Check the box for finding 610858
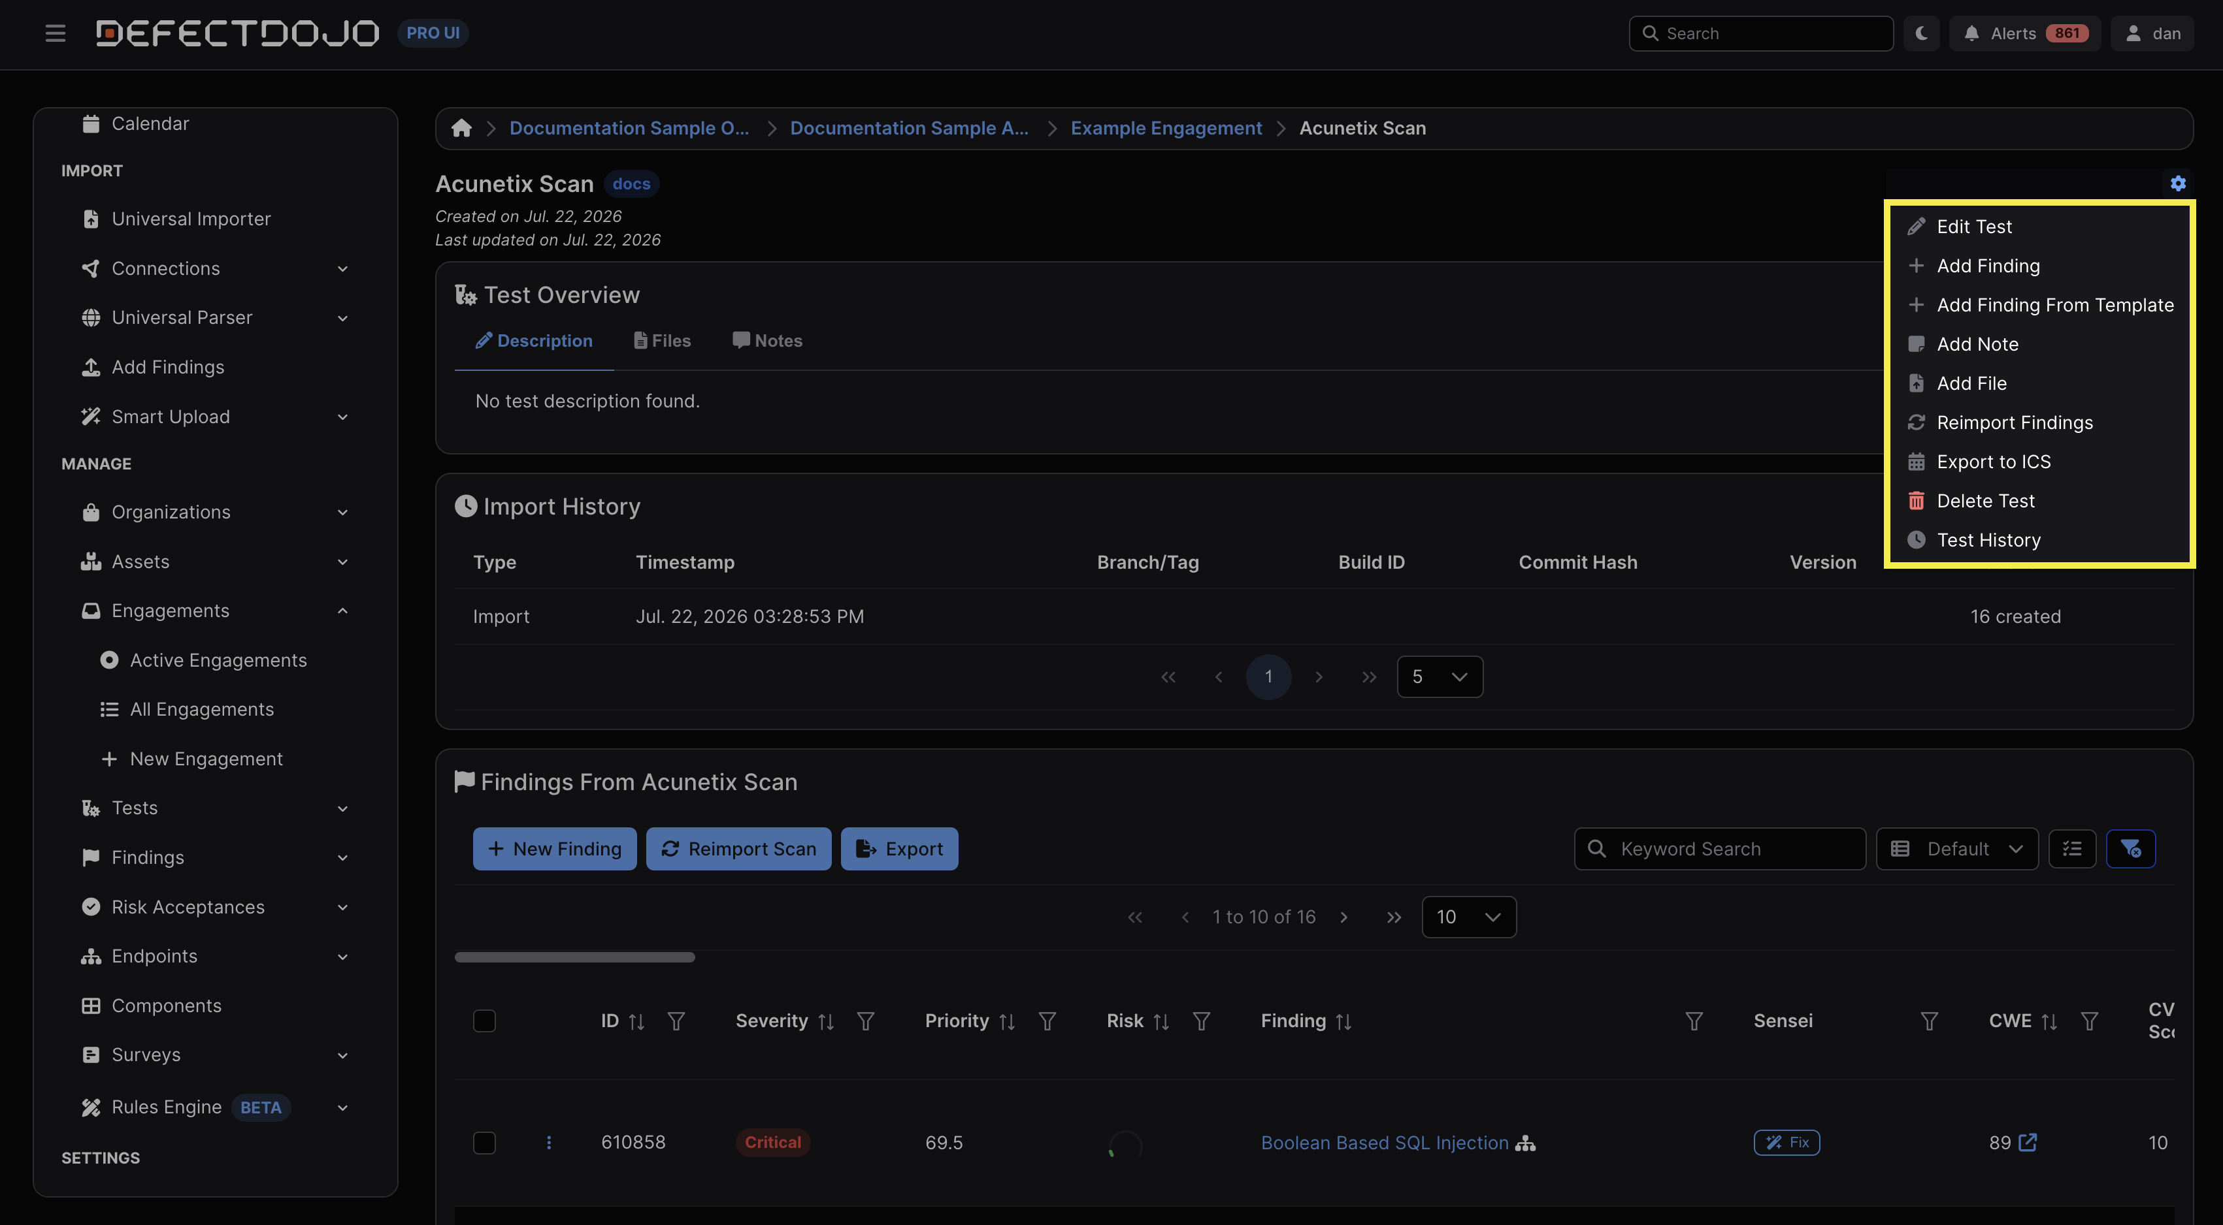The width and height of the screenshot is (2223, 1225). [484, 1142]
